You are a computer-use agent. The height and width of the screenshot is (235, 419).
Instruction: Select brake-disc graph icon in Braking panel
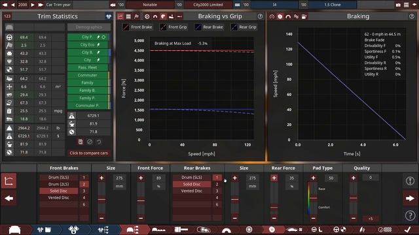280,16
